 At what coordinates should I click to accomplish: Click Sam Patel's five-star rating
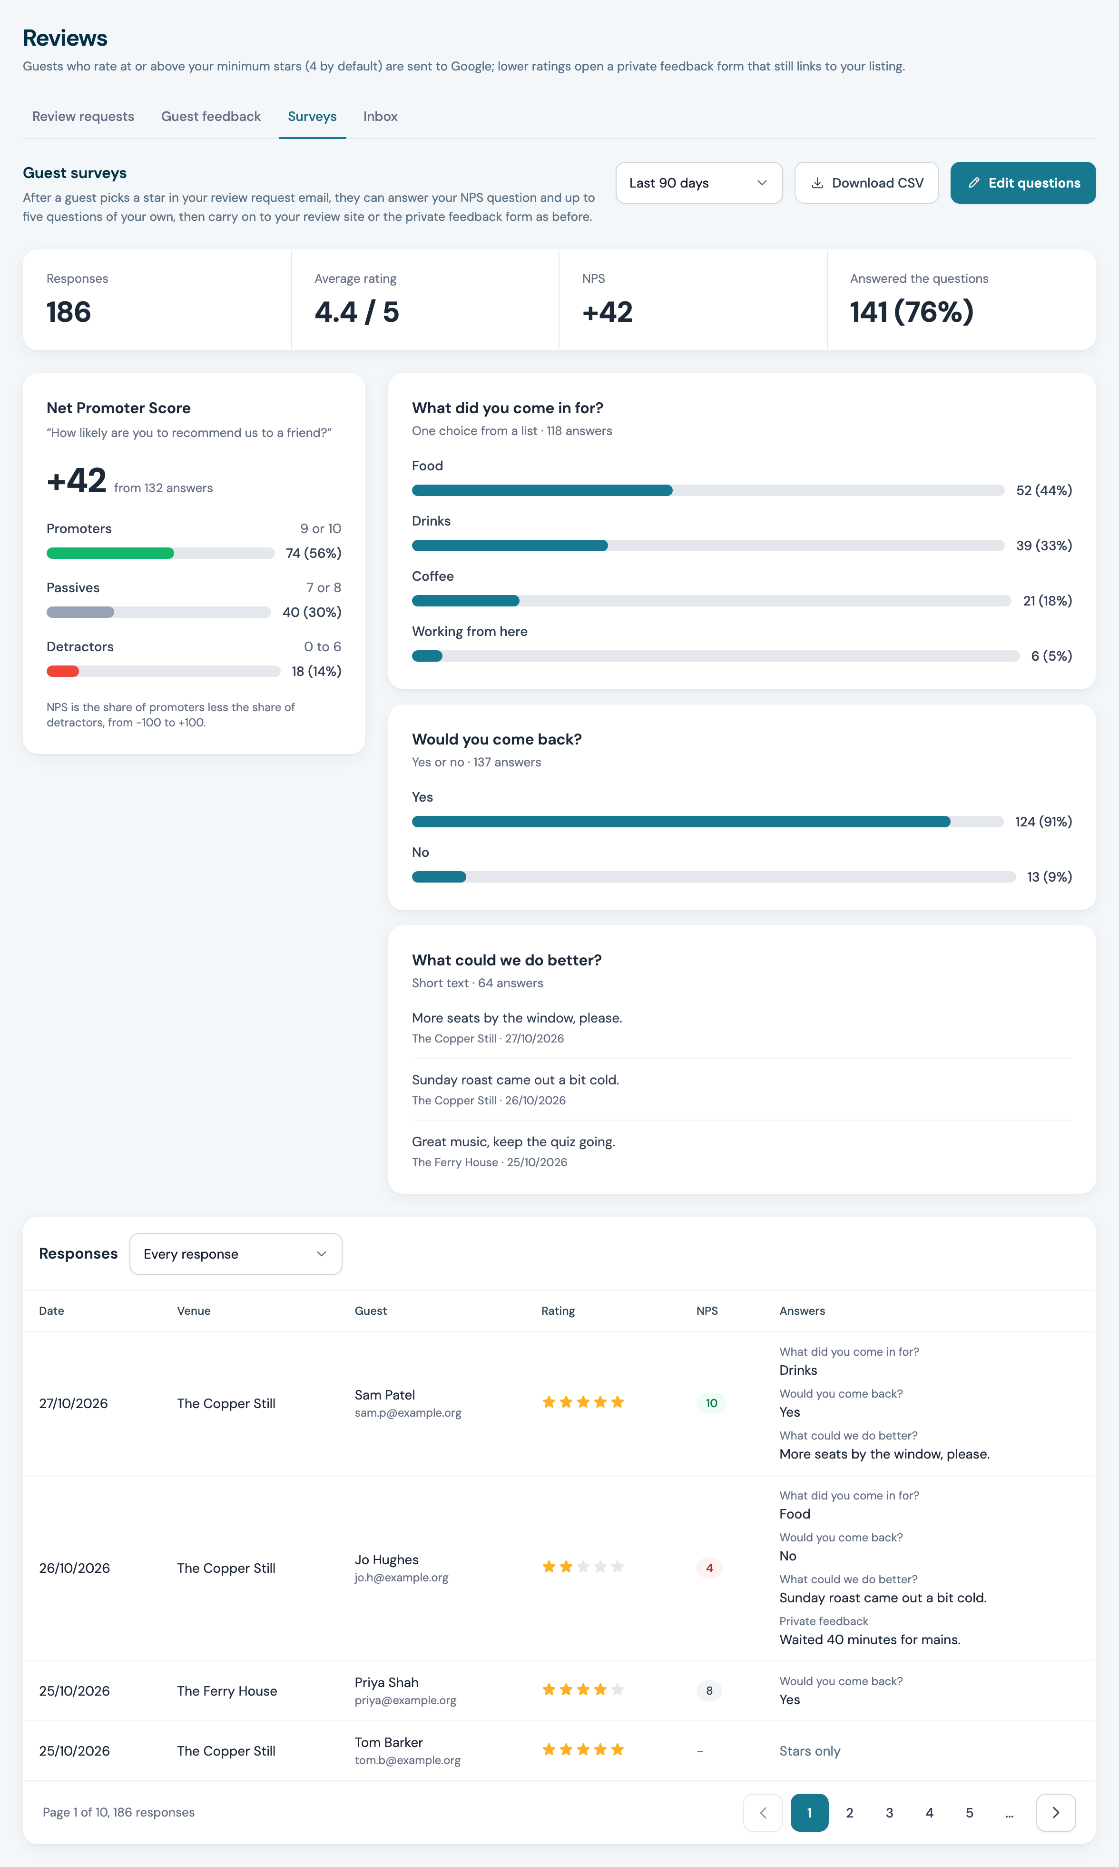click(583, 1401)
